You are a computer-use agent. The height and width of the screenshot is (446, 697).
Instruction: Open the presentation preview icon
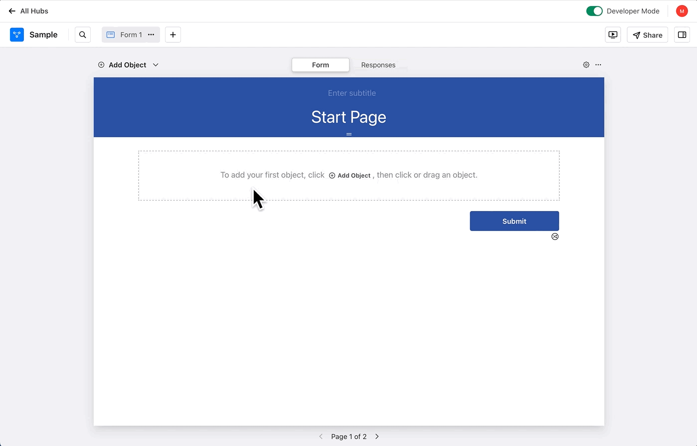613,34
